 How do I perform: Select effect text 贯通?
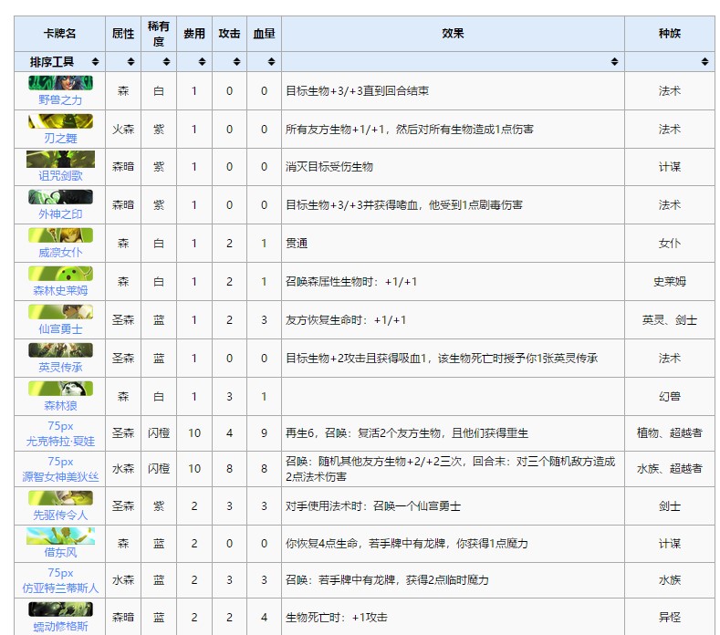pos(297,244)
